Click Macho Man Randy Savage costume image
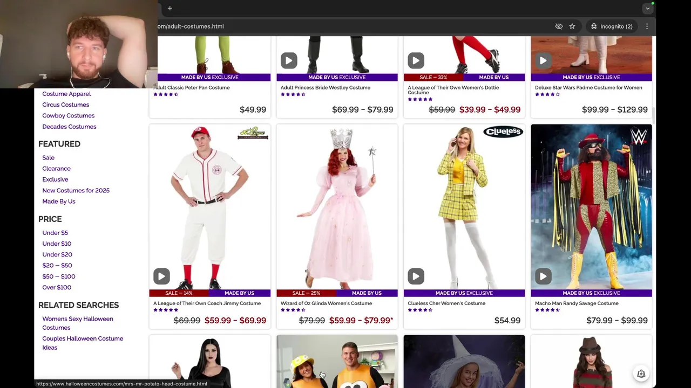This screenshot has height=388, width=691. (x=591, y=207)
